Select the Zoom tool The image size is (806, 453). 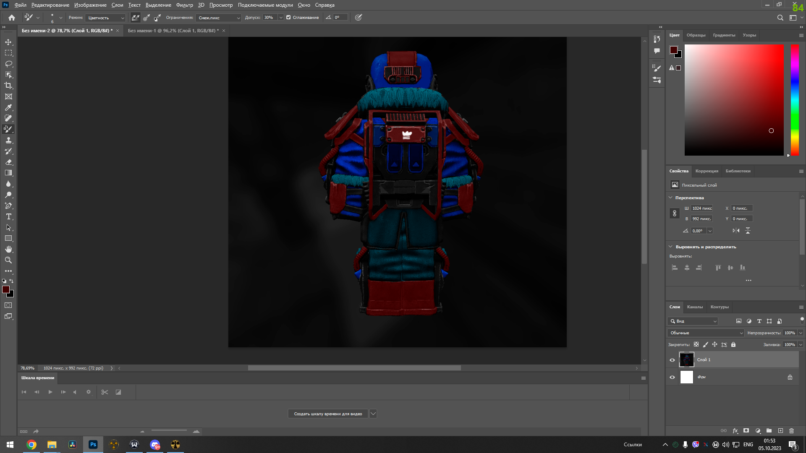pos(8,260)
